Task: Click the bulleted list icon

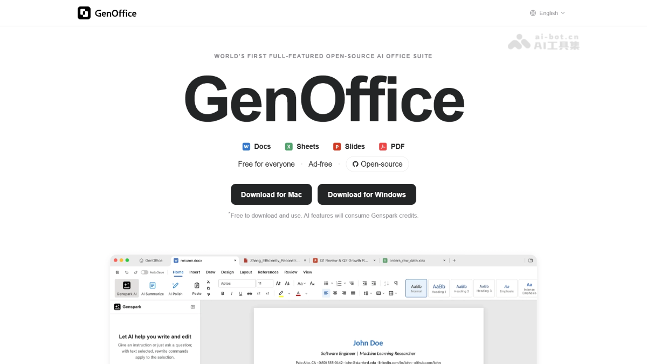Action: coord(326,283)
